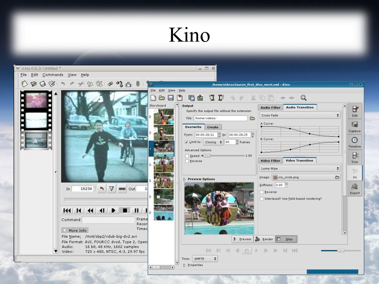
Task: Click the Paste clipboard icon in front Kino toolbar
Action: coord(271,98)
